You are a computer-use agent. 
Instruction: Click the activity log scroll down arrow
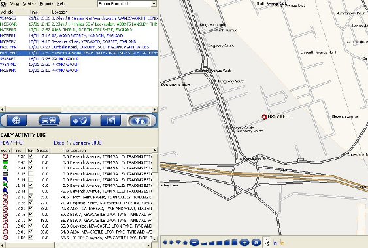coord(154,239)
